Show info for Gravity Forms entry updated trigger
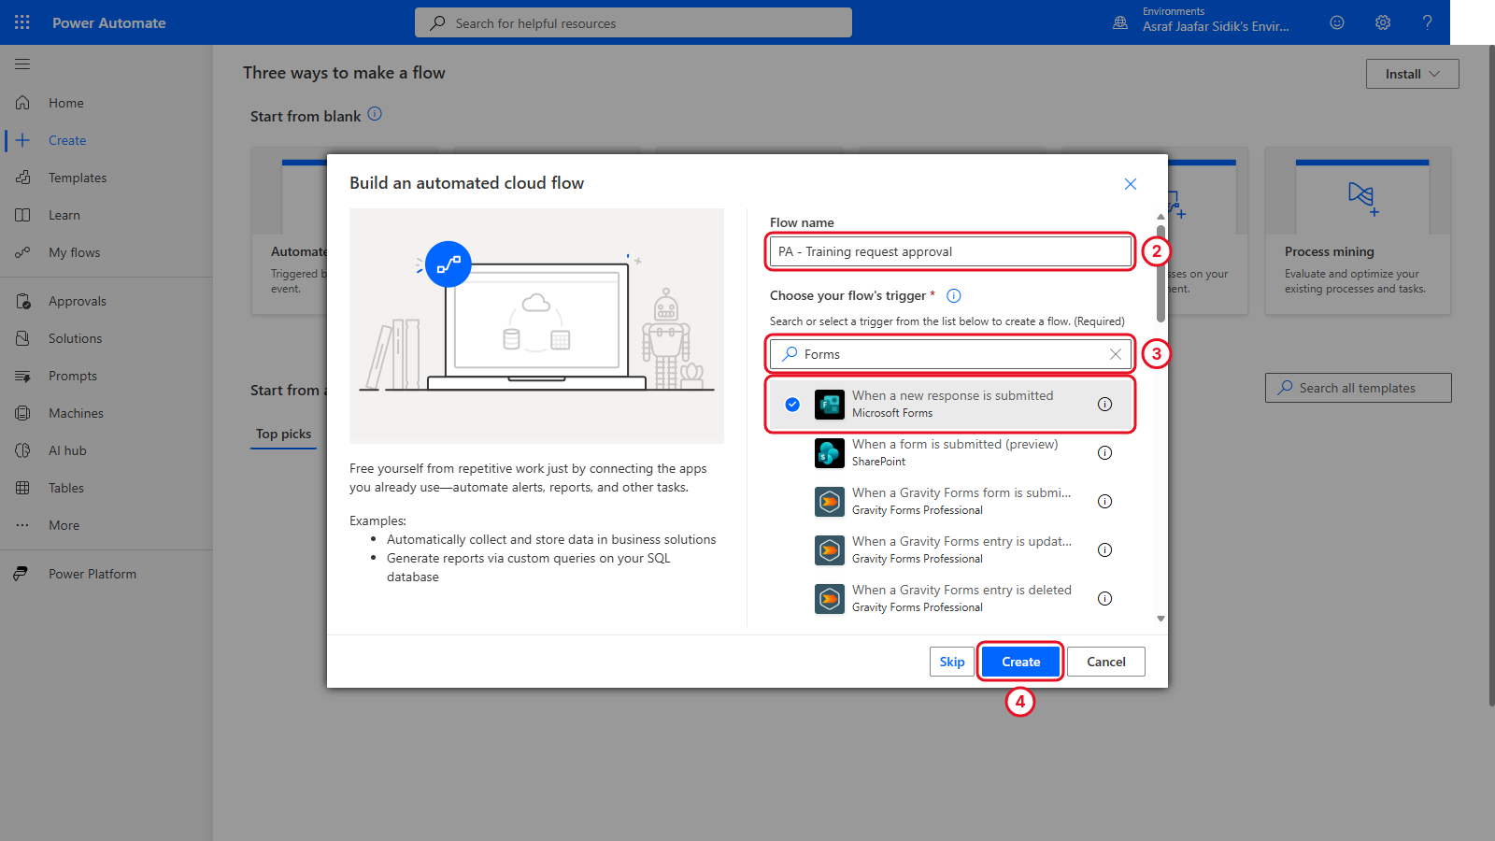Screen dimensions: 1495x841 1104,550
